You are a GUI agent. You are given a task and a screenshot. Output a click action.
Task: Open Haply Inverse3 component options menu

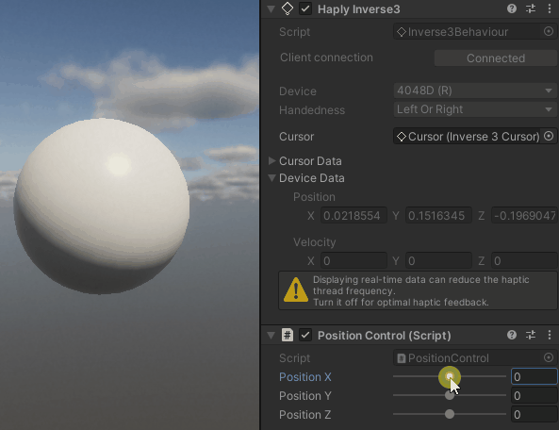click(550, 8)
